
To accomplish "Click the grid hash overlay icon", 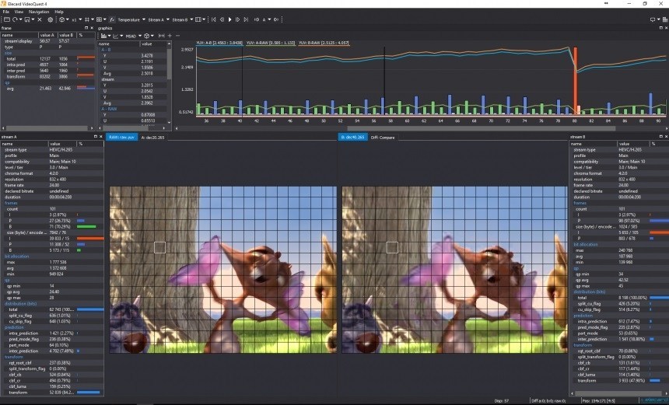I will coord(87,19).
